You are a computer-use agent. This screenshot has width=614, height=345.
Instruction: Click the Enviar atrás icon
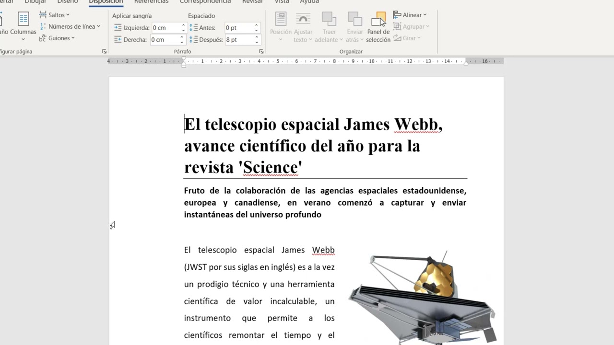[x=355, y=19]
